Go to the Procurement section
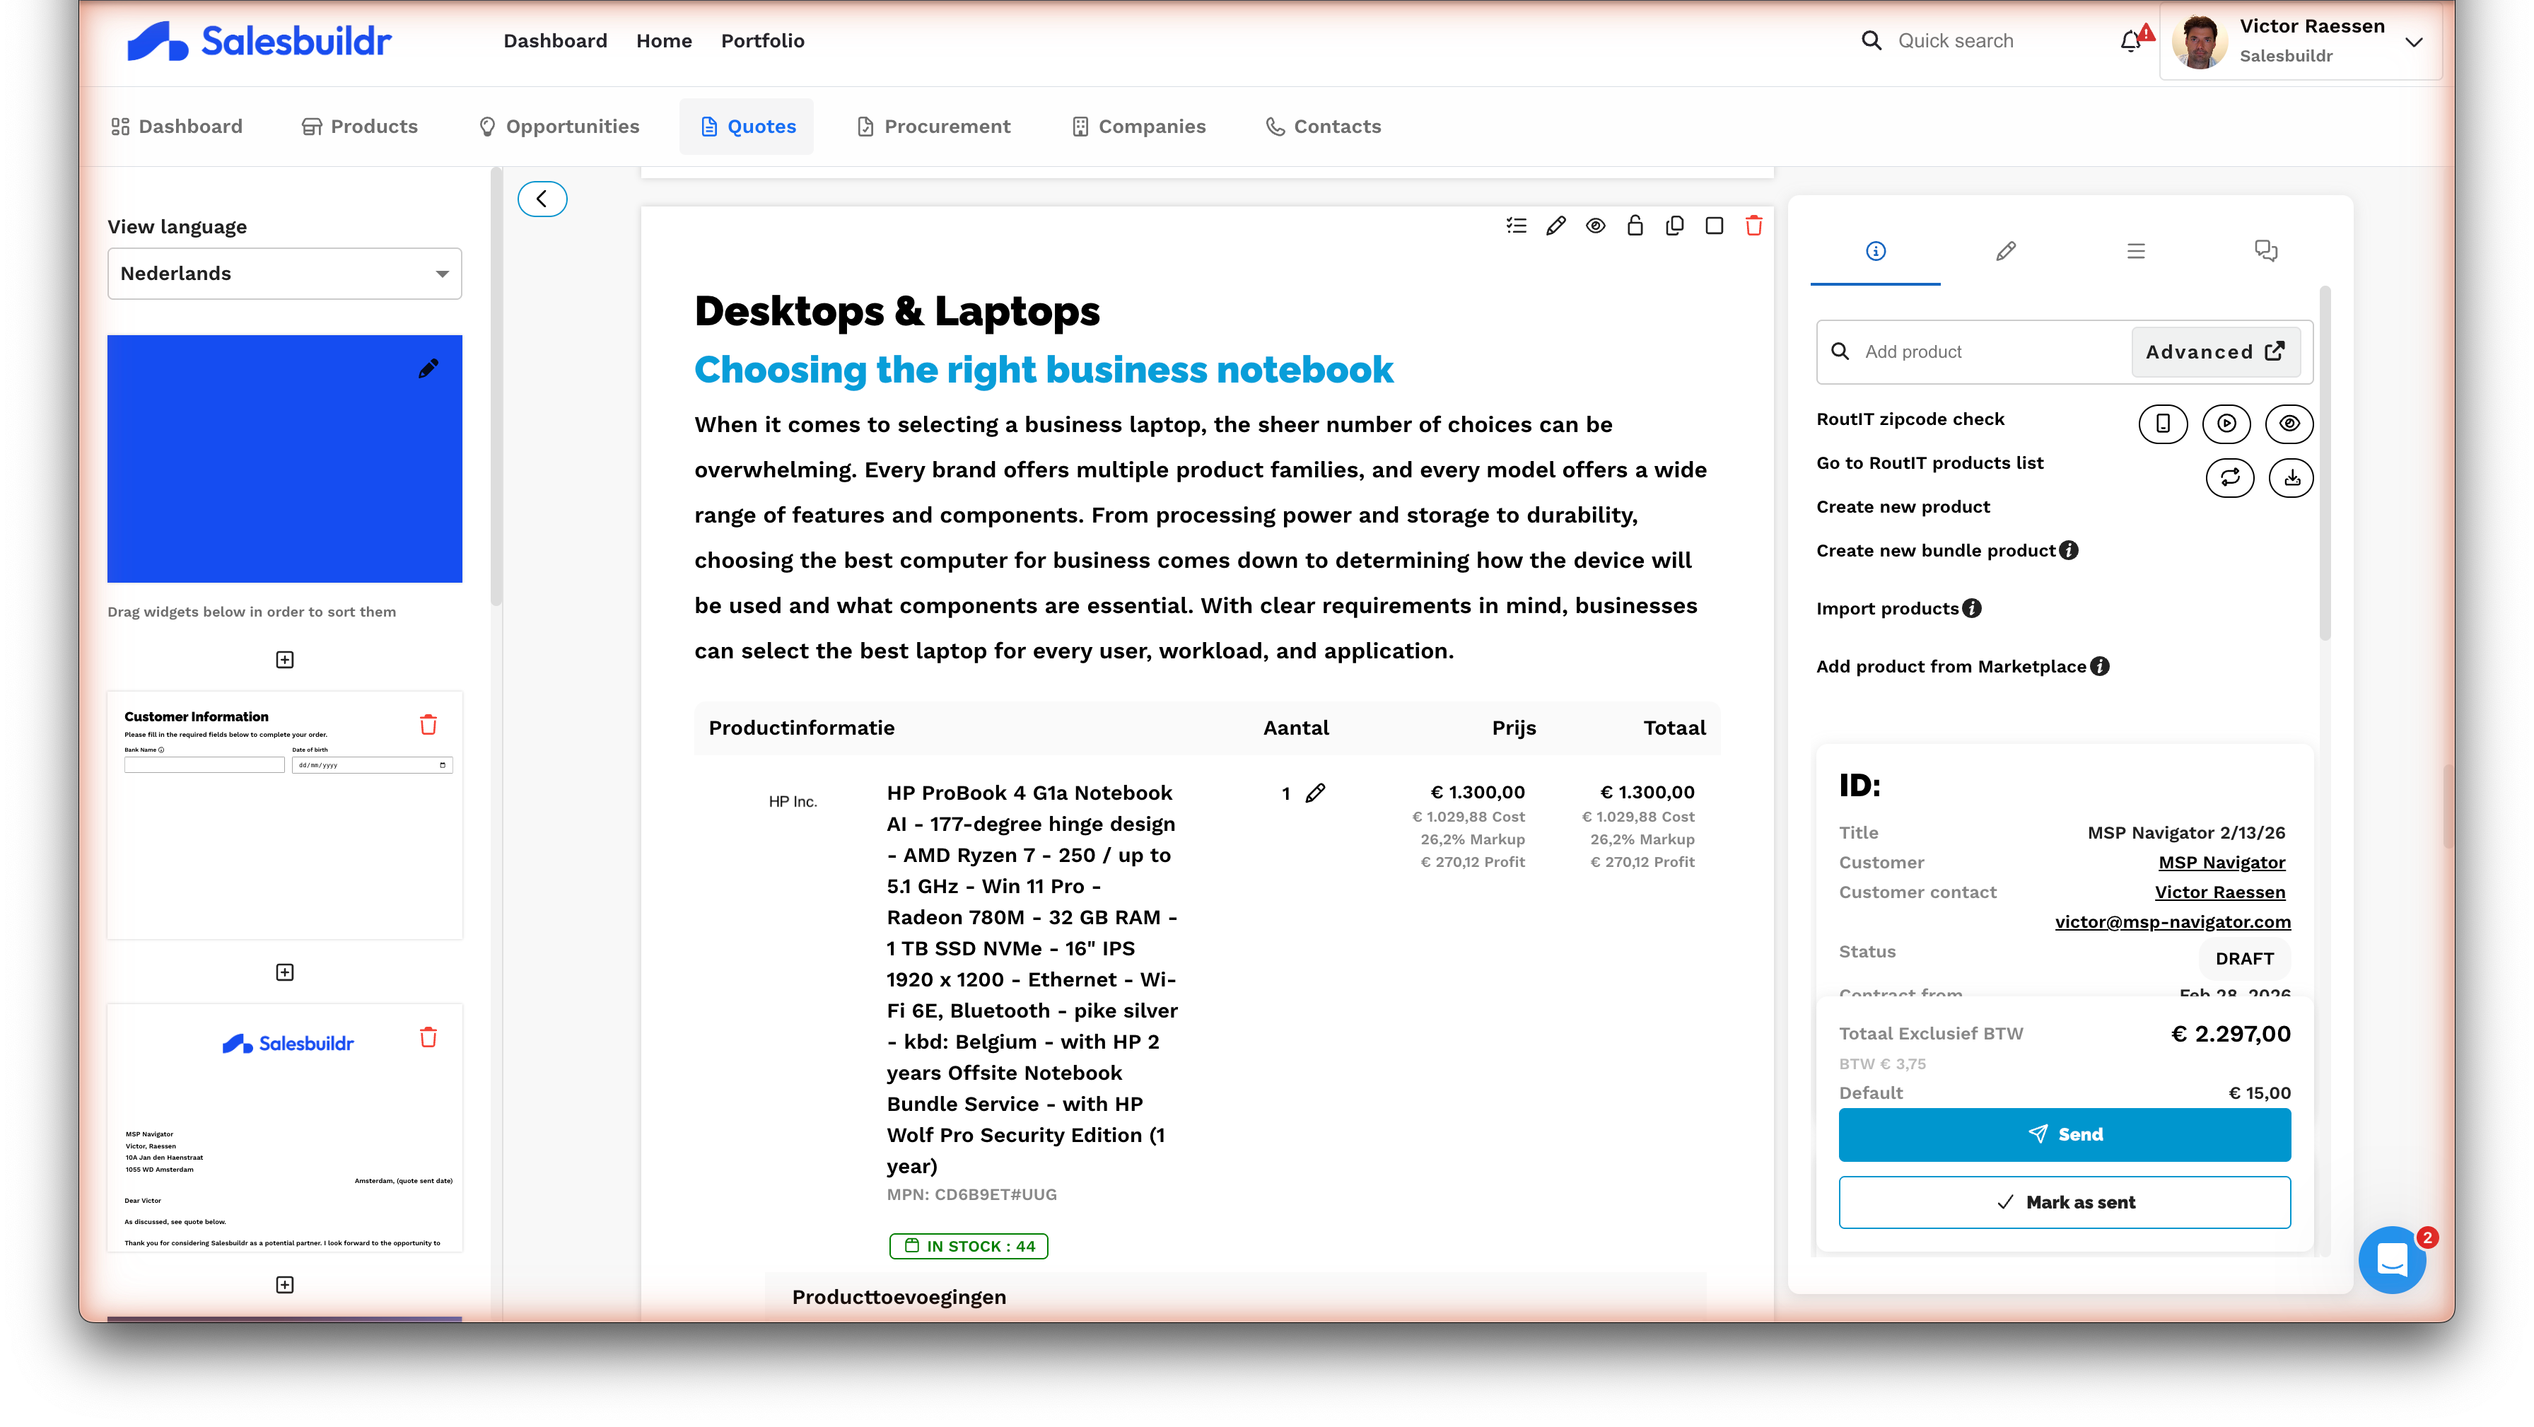Viewport: 2534px width, 1427px height. (x=933, y=126)
